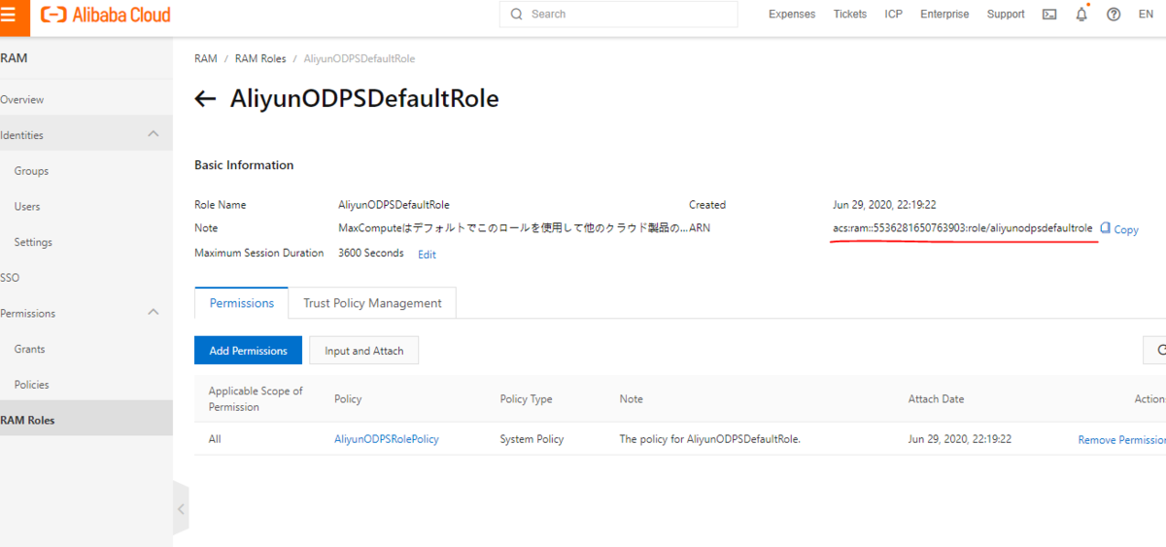
Task: Open the ICP menu item
Action: [x=894, y=15]
